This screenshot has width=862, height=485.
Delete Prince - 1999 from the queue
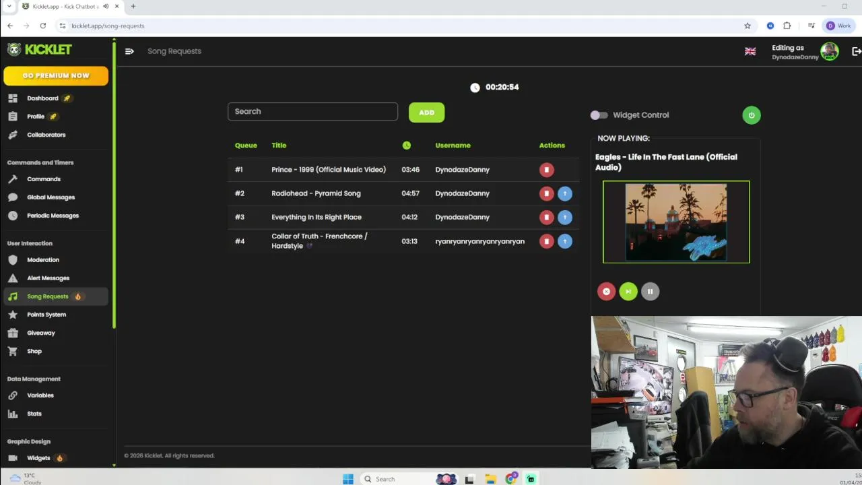(x=546, y=170)
